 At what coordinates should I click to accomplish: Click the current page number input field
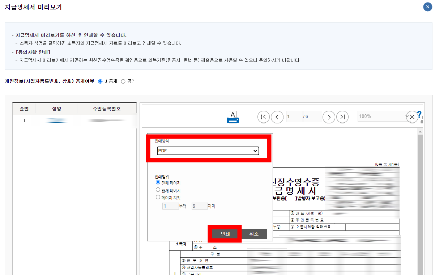click(294, 116)
